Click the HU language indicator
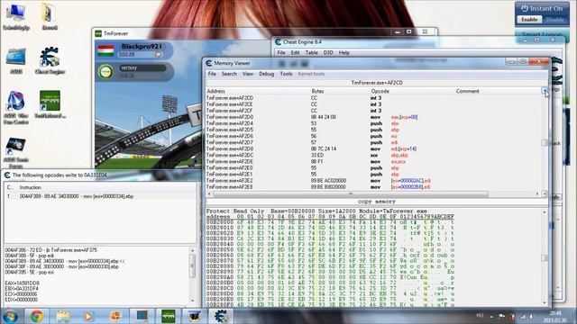 click(x=480, y=316)
